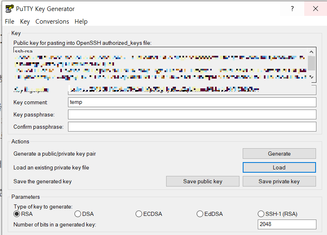The width and height of the screenshot is (327, 235).
Task: Click the number of bits field showing 2048
Action: click(287, 224)
